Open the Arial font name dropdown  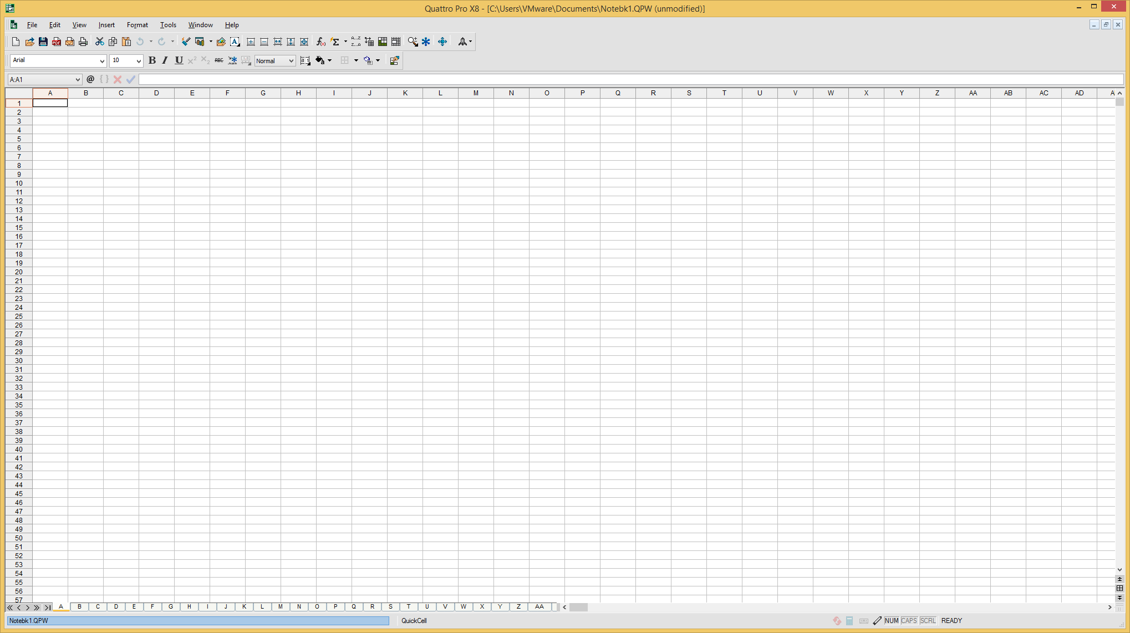point(102,61)
